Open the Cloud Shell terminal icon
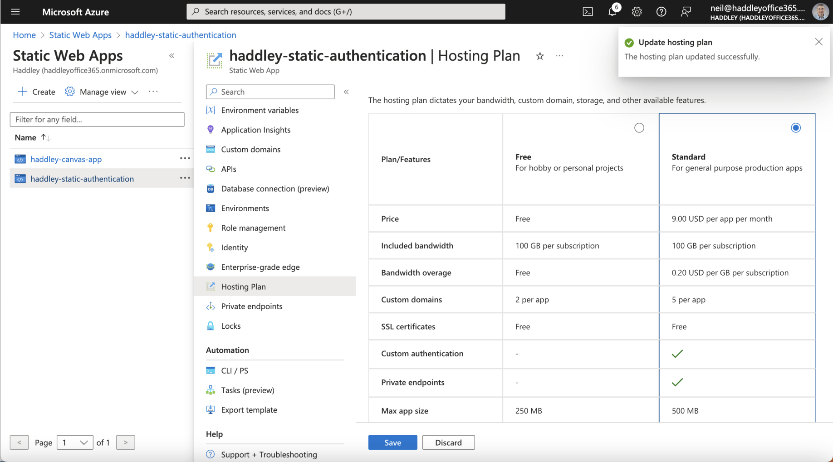The width and height of the screenshot is (833, 462). pyautogui.click(x=588, y=12)
